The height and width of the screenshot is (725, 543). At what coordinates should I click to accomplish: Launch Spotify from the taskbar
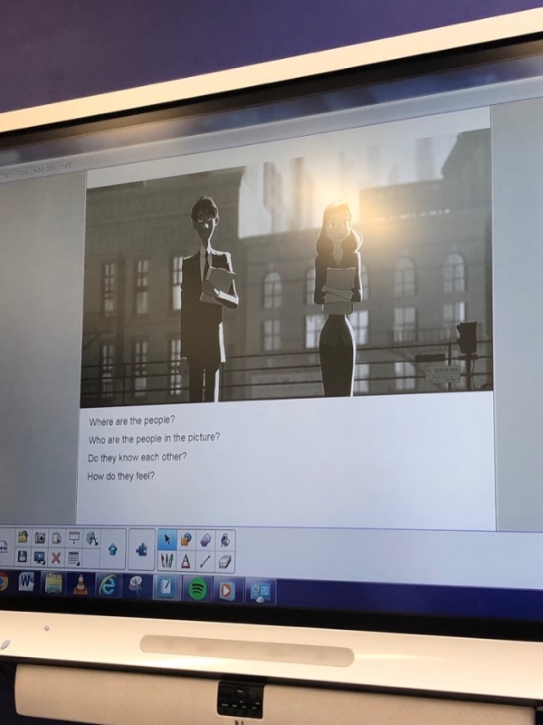pyautogui.click(x=196, y=589)
